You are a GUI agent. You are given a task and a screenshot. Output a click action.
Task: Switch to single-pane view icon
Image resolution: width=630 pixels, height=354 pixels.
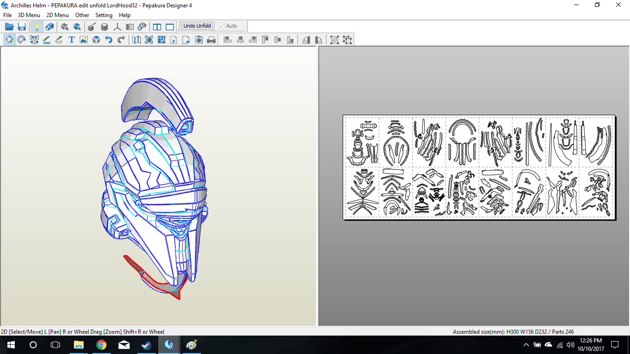[170, 26]
